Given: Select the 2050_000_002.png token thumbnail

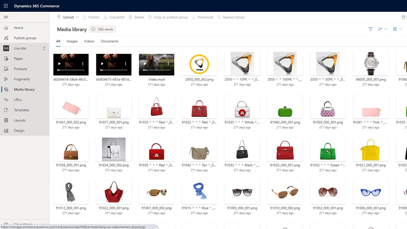Looking at the screenshot, I should pyautogui.click(x=199, y=64).
